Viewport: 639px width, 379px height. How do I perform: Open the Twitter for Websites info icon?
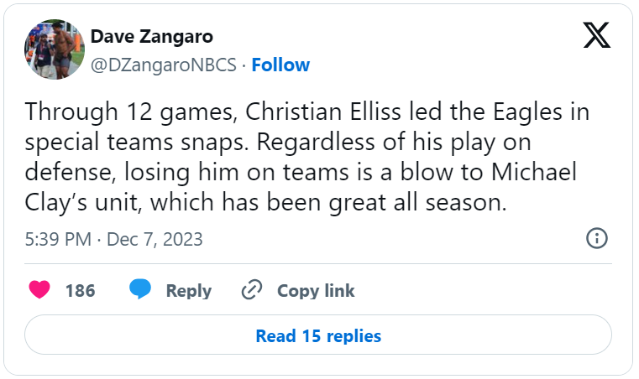595,238
